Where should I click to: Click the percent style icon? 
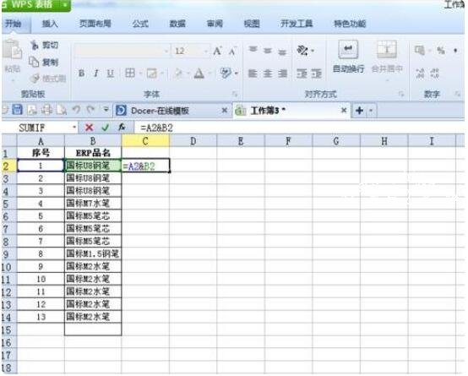pos(440,51)
